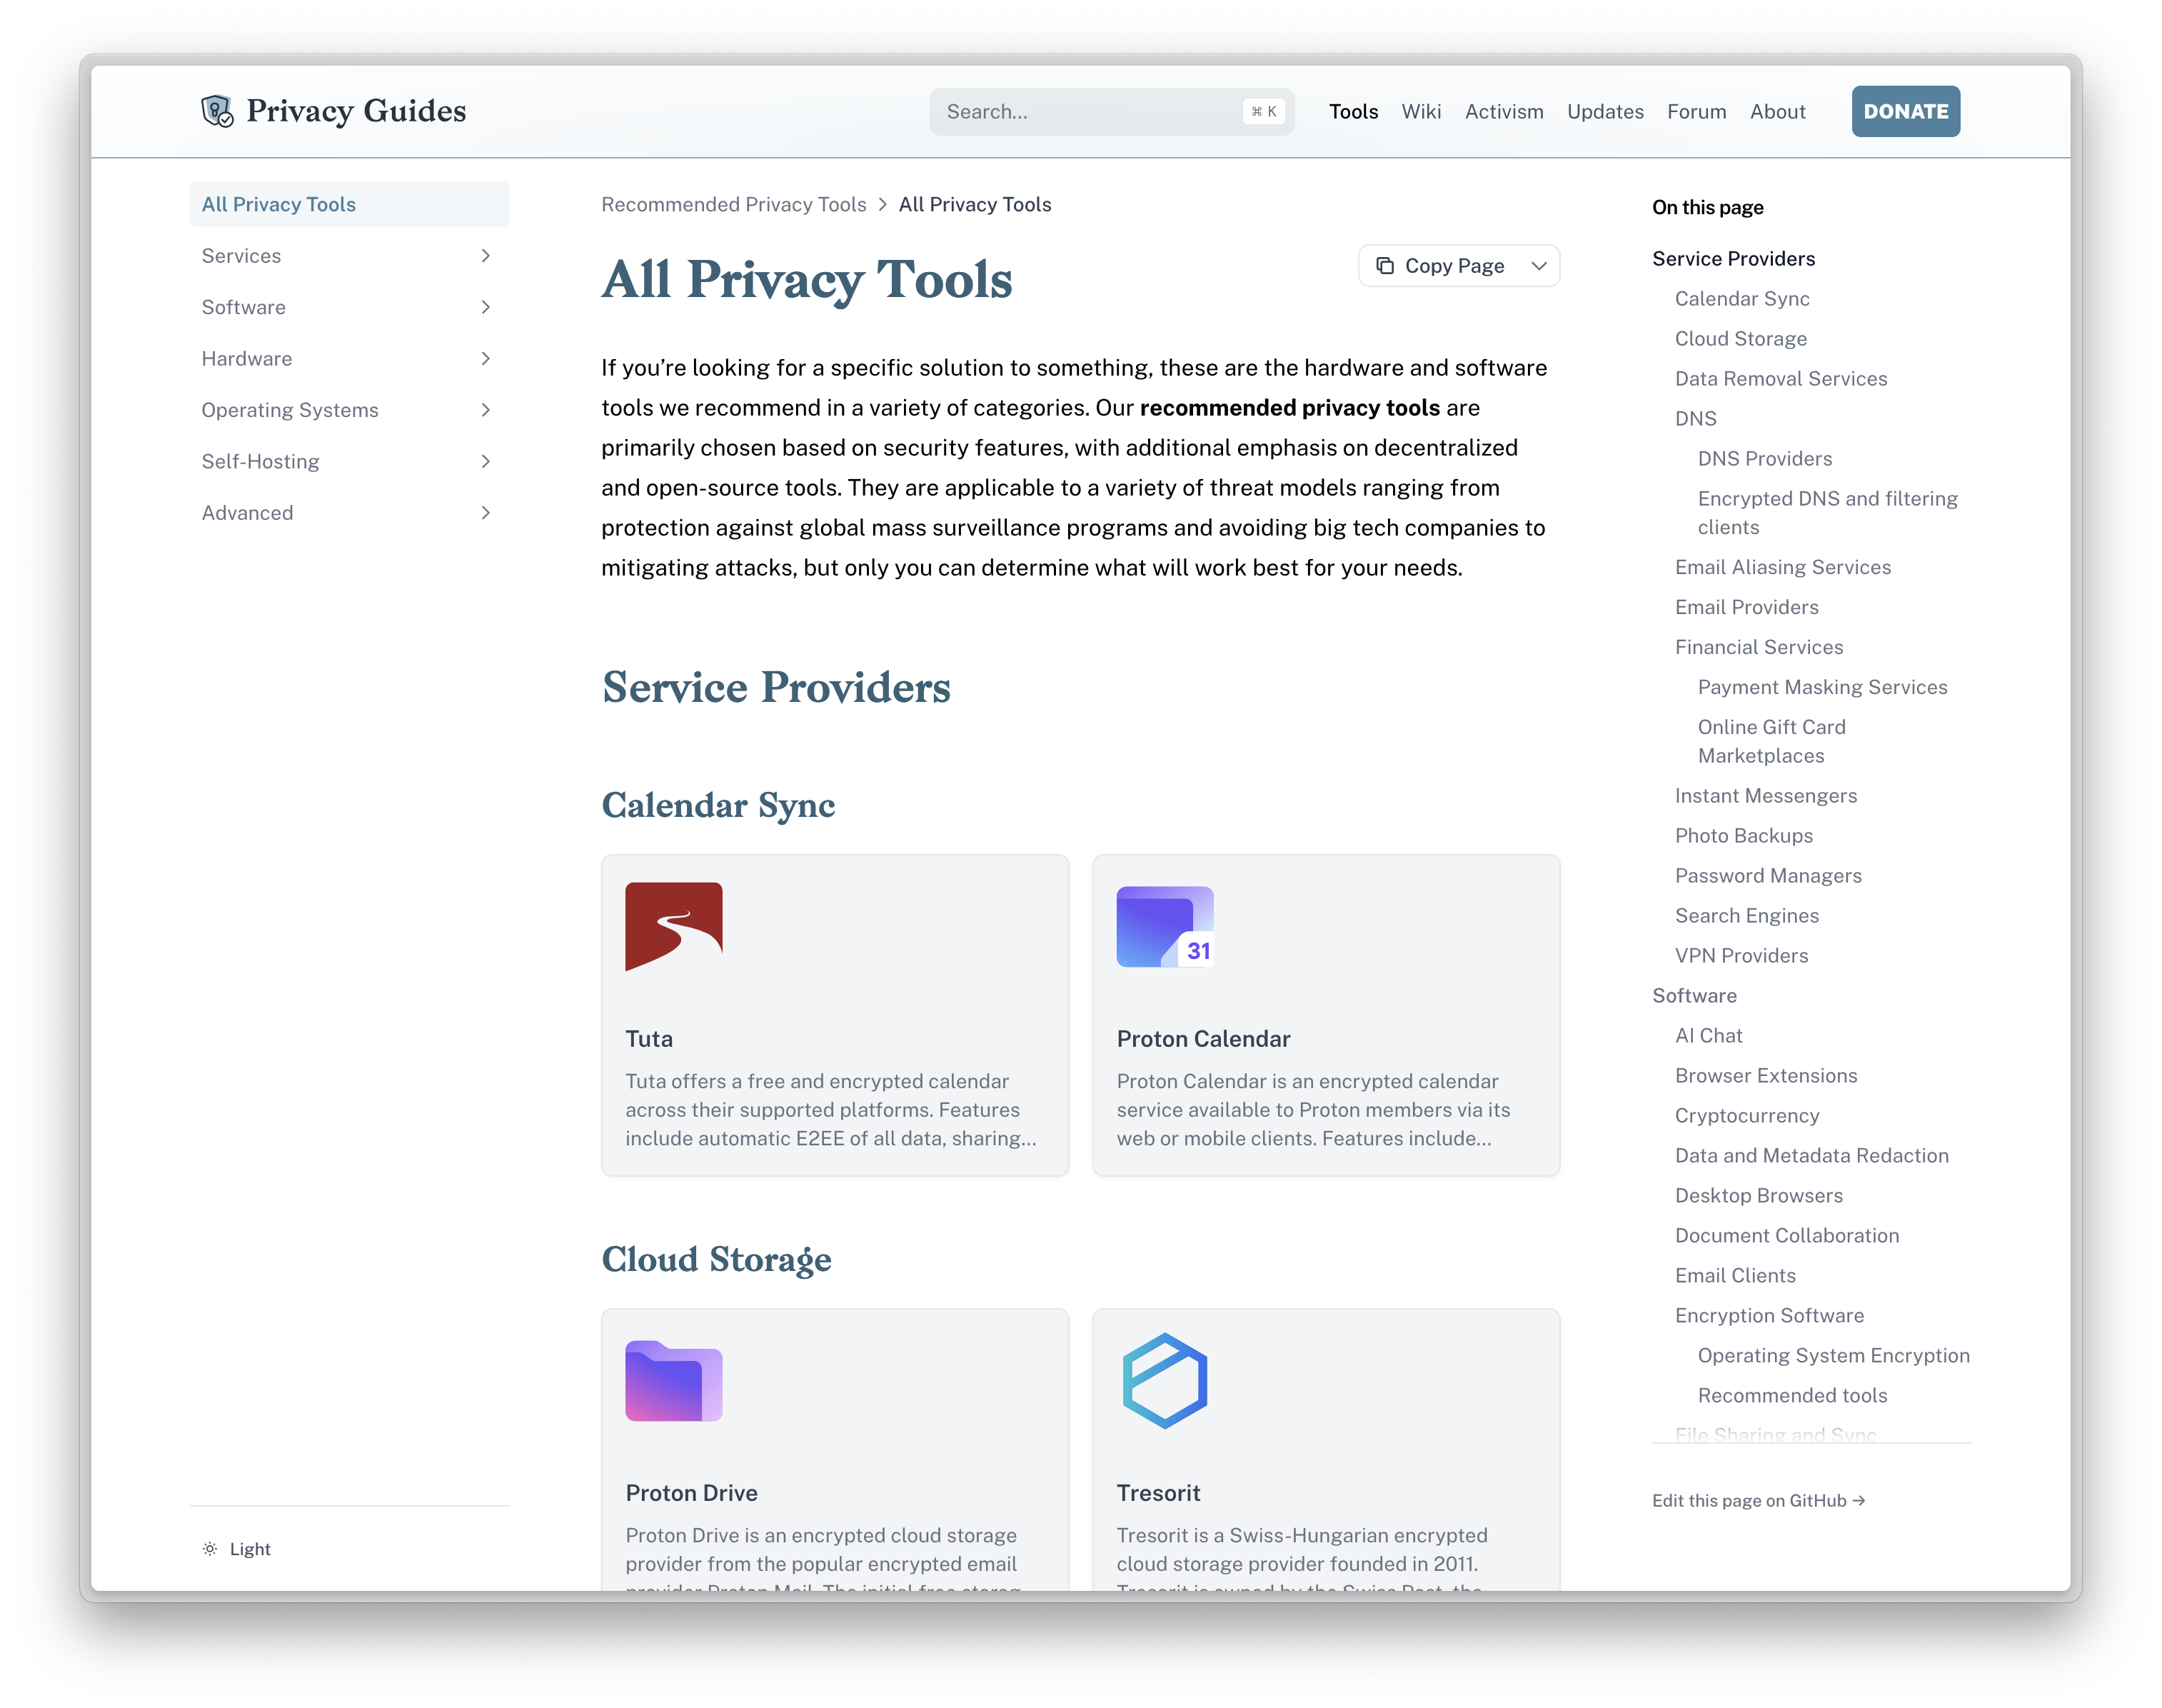2162x1708 pixels.
Task: Open the Activism nav item
Action: click(x=1504, y=112)
